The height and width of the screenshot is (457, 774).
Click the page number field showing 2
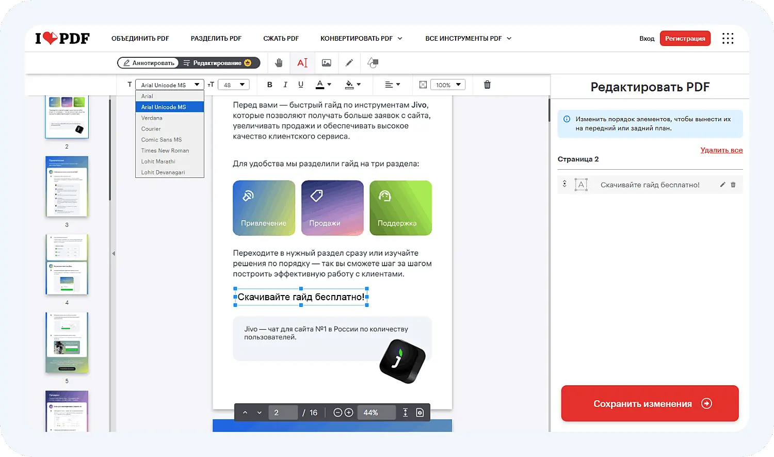click(283, 413)
